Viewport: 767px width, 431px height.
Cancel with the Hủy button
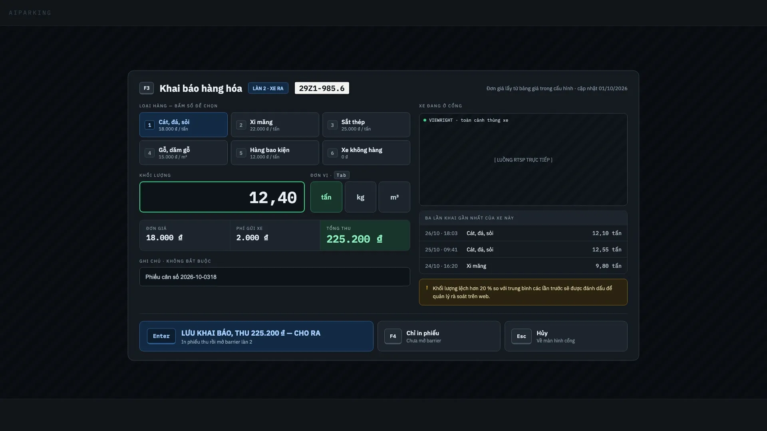pos(566,336)
